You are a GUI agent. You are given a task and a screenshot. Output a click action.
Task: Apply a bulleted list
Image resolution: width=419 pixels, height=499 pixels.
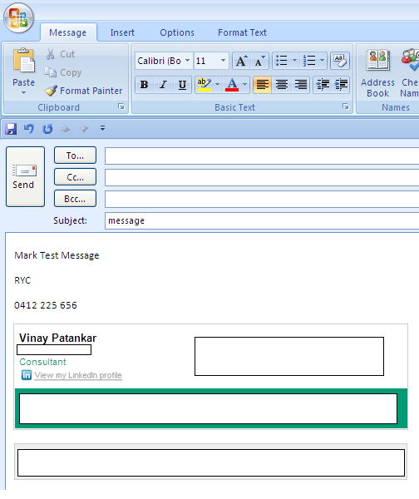[x=282, y=61]
